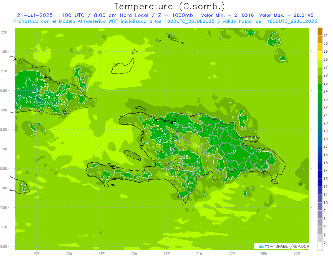This screenshot has width=333, height=257.
Task: Click the "76W" longitude axis label
Action: click(x=36, y=253)
